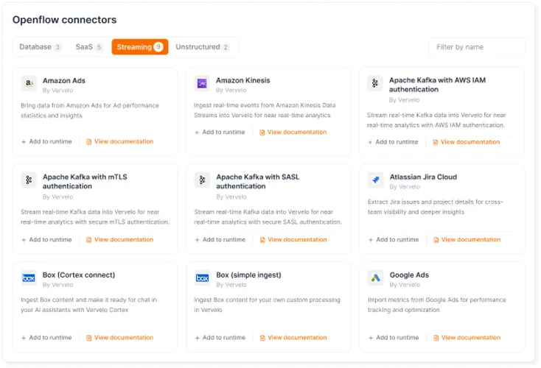Click the Box (Cortex connect) logo
Image resolution: width=541 pixels, height=368 pixels.
29,277
